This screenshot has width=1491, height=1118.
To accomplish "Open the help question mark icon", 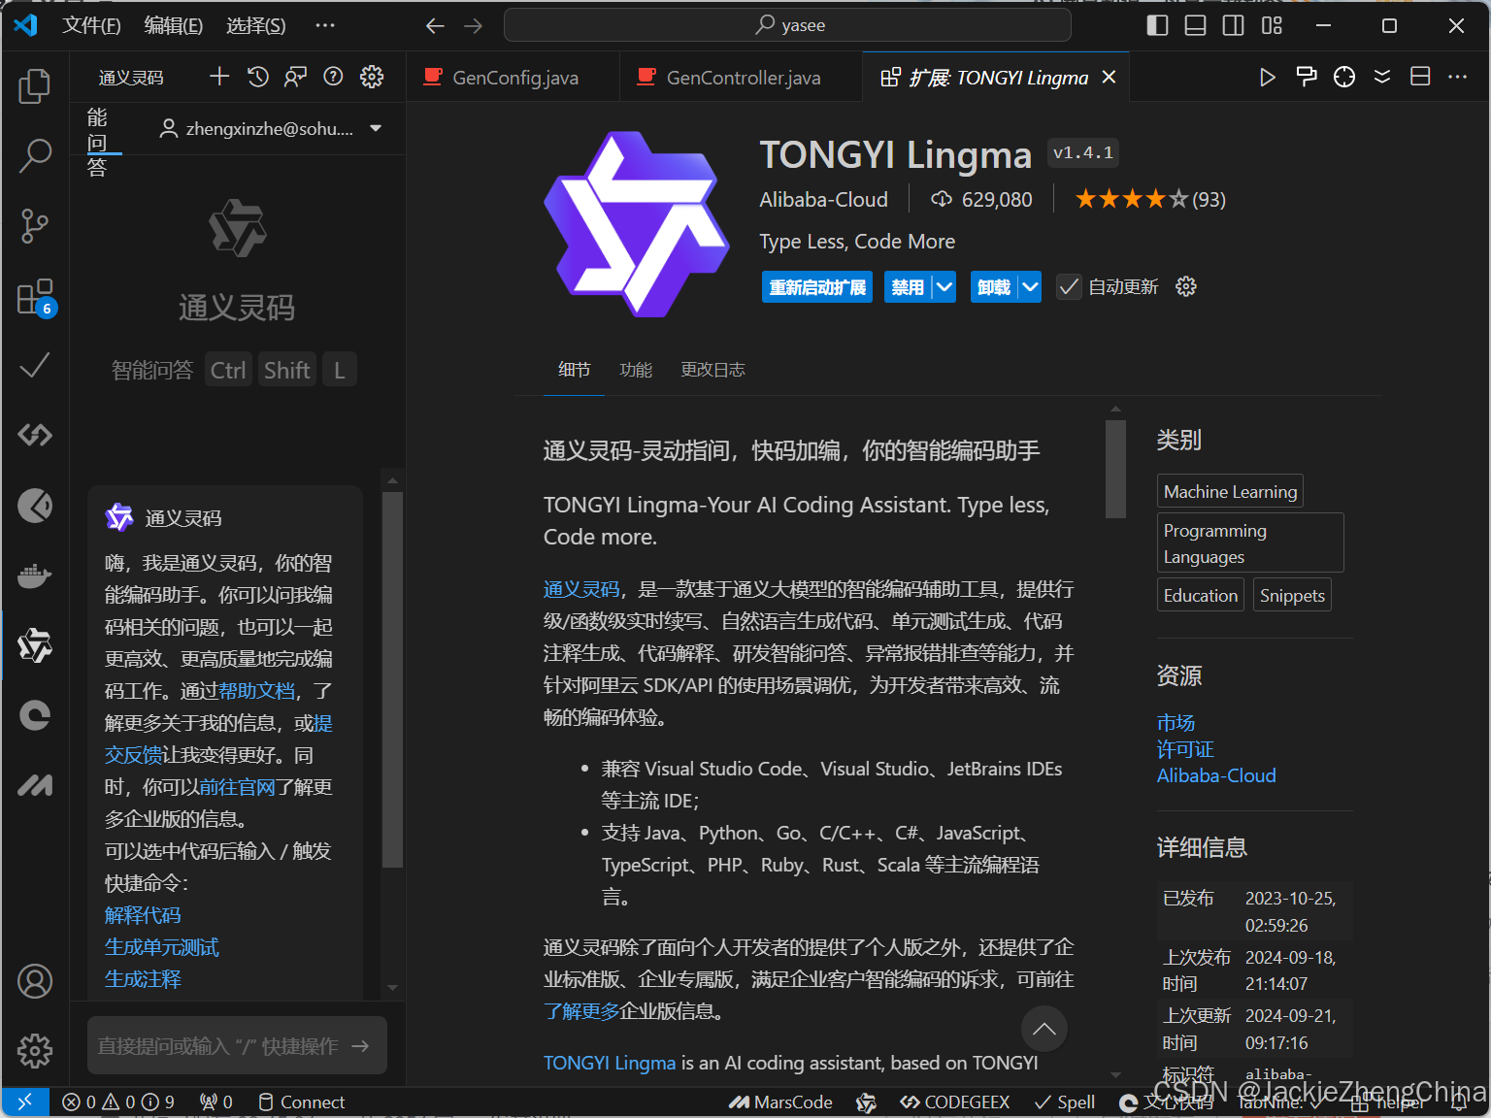I will [333, 77].
